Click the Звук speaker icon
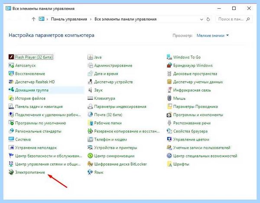The width and height of the screenshot is (260, 203). pos(90,90)
